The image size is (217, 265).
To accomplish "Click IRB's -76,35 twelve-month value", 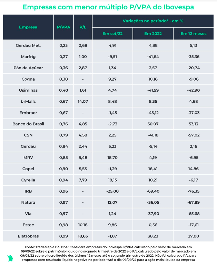I will tap(193, 191).
